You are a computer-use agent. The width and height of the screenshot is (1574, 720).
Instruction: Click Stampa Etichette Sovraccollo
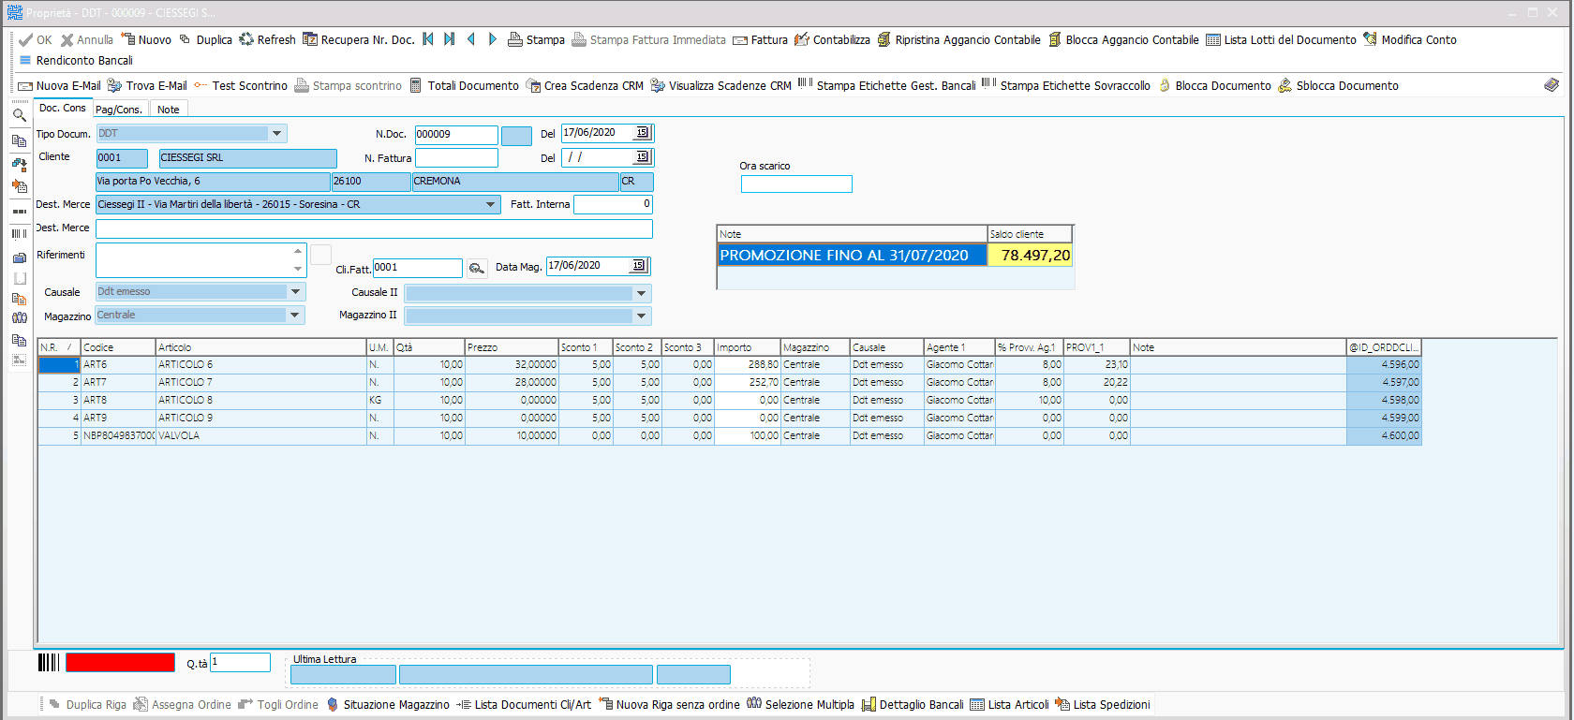(1066, 86)
